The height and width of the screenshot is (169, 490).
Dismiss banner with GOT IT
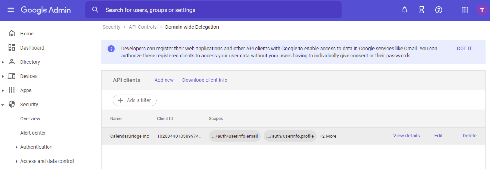464,49
